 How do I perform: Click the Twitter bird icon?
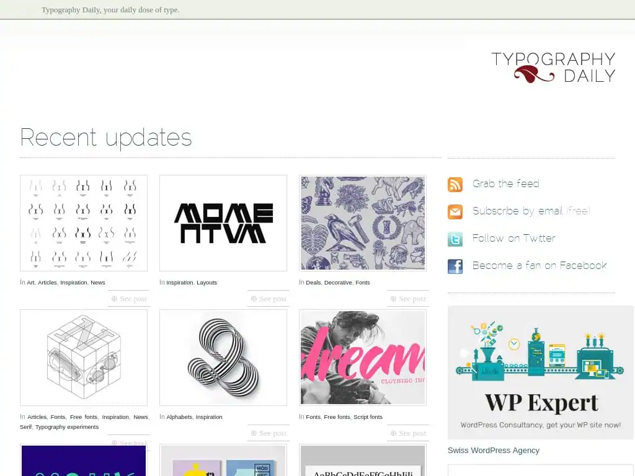[x=455, y=239]
